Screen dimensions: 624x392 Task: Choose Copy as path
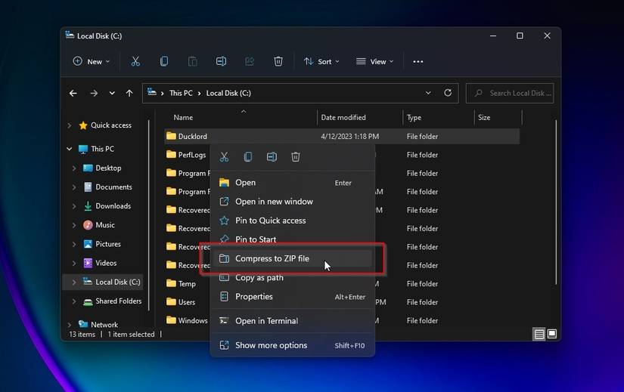(293, 277)
